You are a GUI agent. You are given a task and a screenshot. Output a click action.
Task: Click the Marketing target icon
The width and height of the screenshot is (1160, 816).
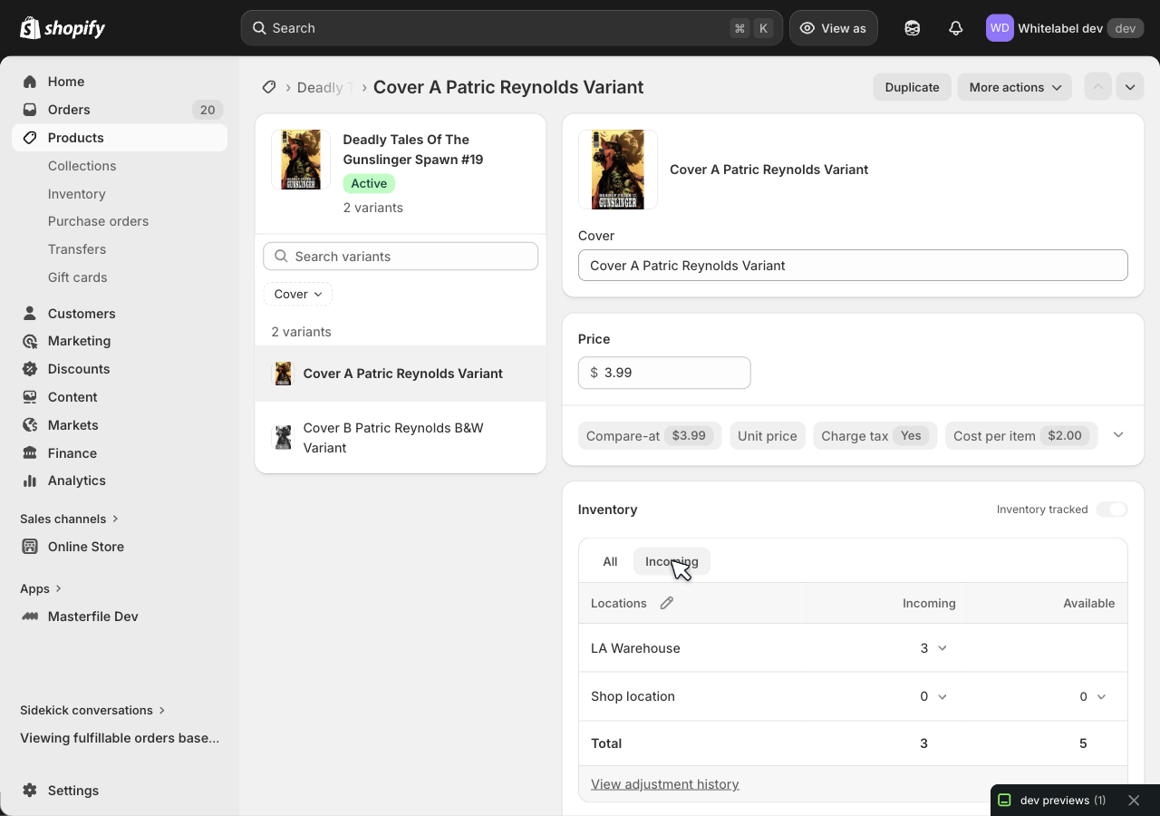tap(30, 341)
